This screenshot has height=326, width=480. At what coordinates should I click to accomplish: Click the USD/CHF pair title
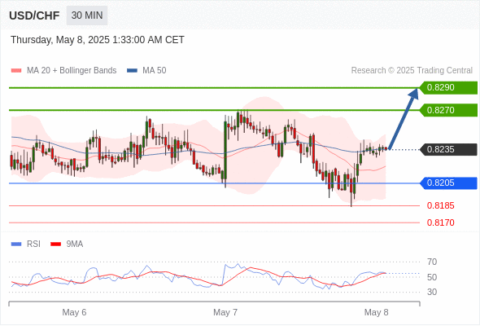pos(34,15)
